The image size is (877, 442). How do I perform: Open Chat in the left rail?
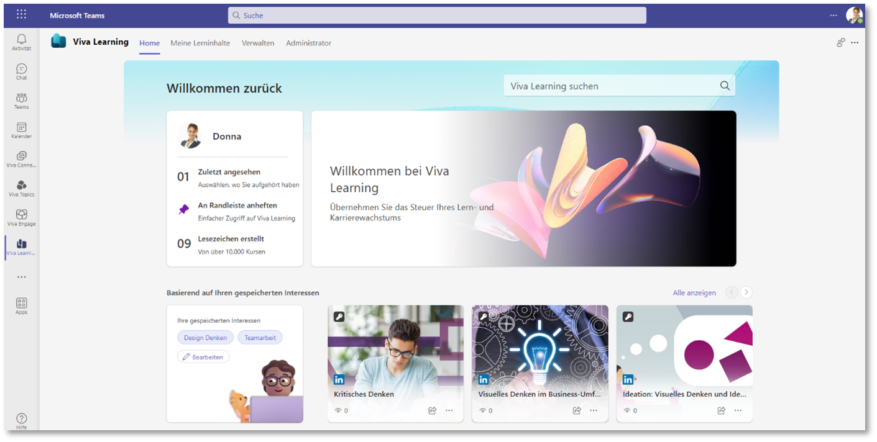point(22,71)
